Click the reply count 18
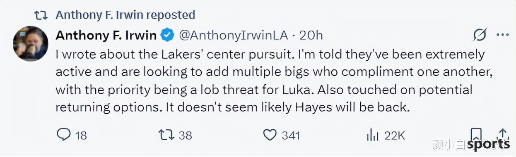Screen dimensions: 516x157 pos(81,135)
